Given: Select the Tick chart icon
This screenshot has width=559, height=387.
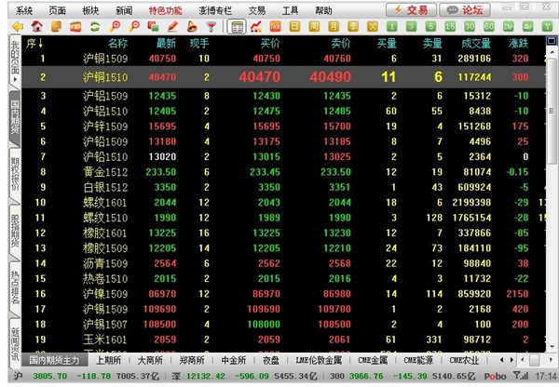Looking at the screenshot, I should (276, 27).
